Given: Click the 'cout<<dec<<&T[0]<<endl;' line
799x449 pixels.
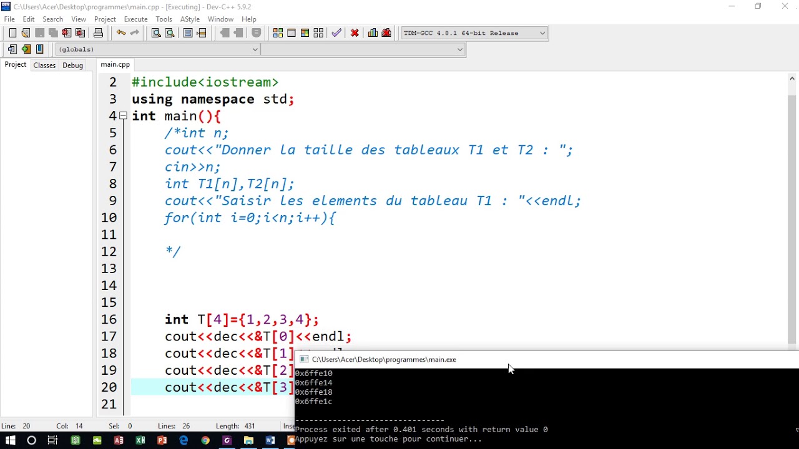Looking at the screenshot, I should (x=258, y=336).
